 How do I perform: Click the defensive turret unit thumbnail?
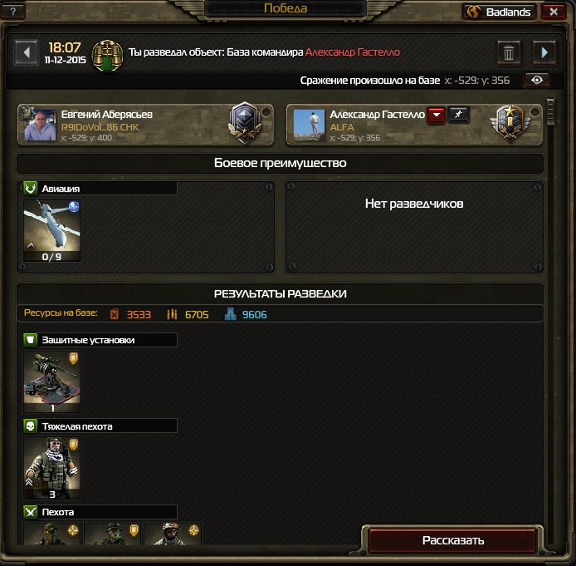[51, 381]
